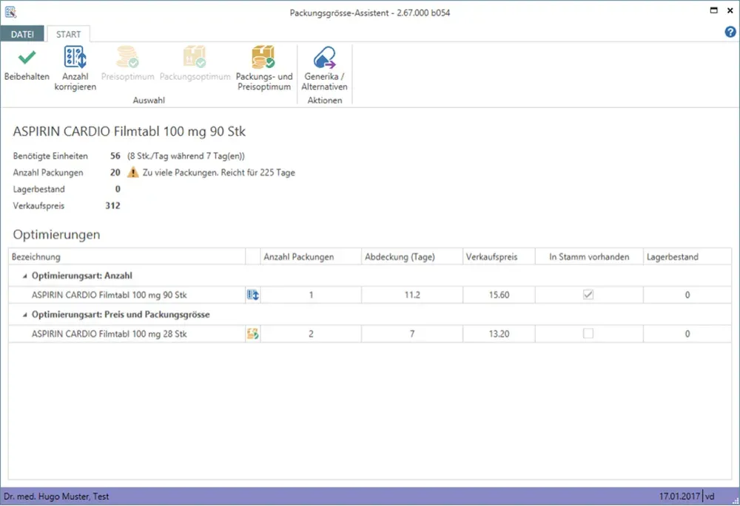Sort by Abdeckung (Tage) column header
The image size is (740, 506).
[x=412, y=257]
